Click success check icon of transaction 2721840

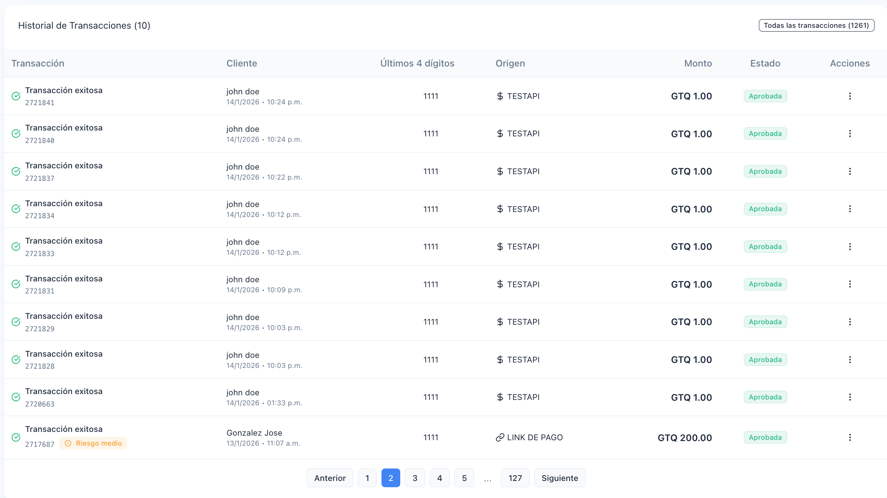tap(16, 133)
